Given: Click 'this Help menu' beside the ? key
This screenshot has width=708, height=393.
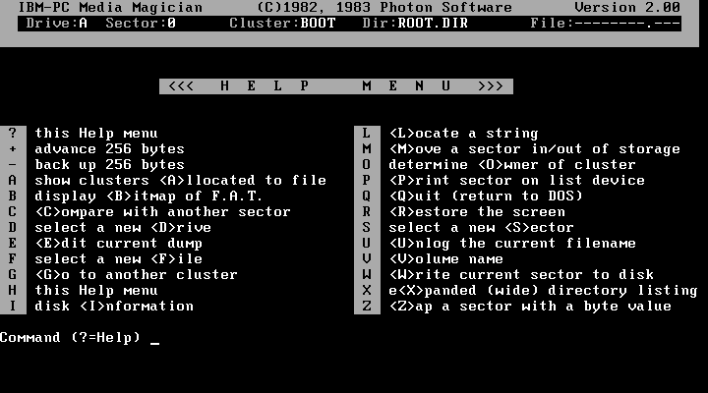Looking at the screenshot, I should point(96,133).
